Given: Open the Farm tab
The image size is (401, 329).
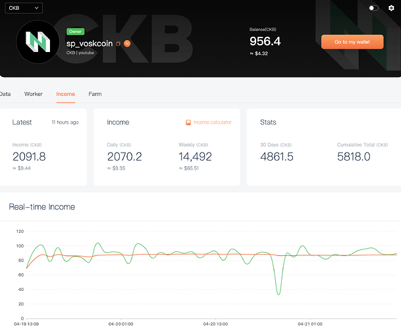Looking at the screenshot, I should (95, 94).
